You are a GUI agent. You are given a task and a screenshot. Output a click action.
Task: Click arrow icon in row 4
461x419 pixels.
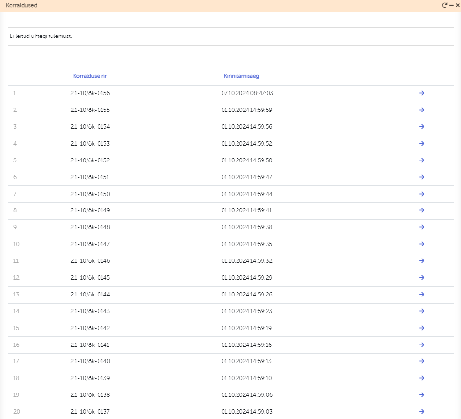(422, 144)
